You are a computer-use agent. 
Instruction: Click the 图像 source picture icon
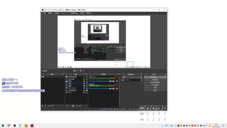[67, 81]
